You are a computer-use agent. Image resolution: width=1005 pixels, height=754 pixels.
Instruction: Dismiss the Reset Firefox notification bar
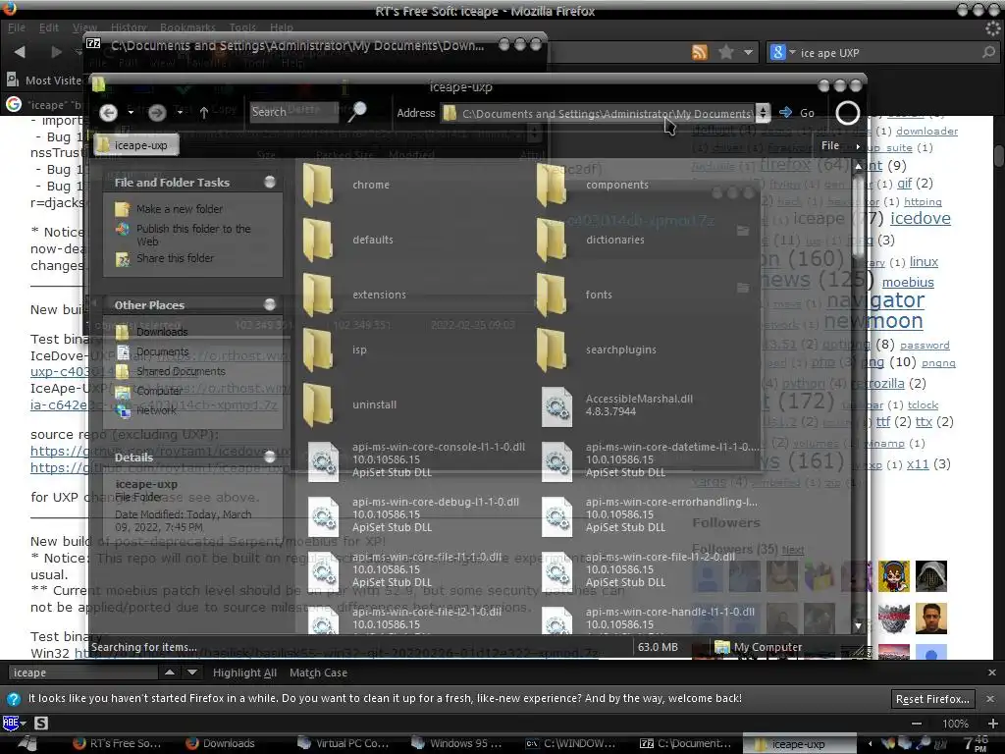tap(990, 699)
